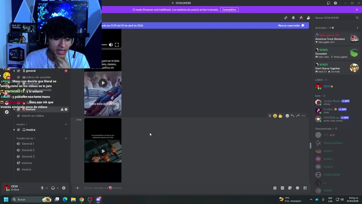Image resolution: width=362 pixels, height=204 pixels.
Task: Open emoji picker in message bar
Action: 298,188
